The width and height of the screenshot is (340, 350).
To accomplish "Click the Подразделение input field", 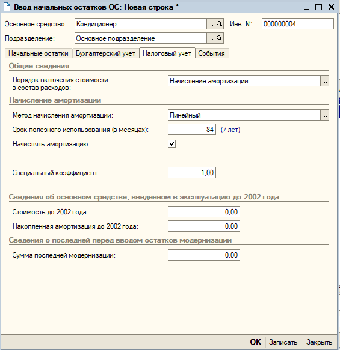I will pyautogui.click(x=141, y=38).
